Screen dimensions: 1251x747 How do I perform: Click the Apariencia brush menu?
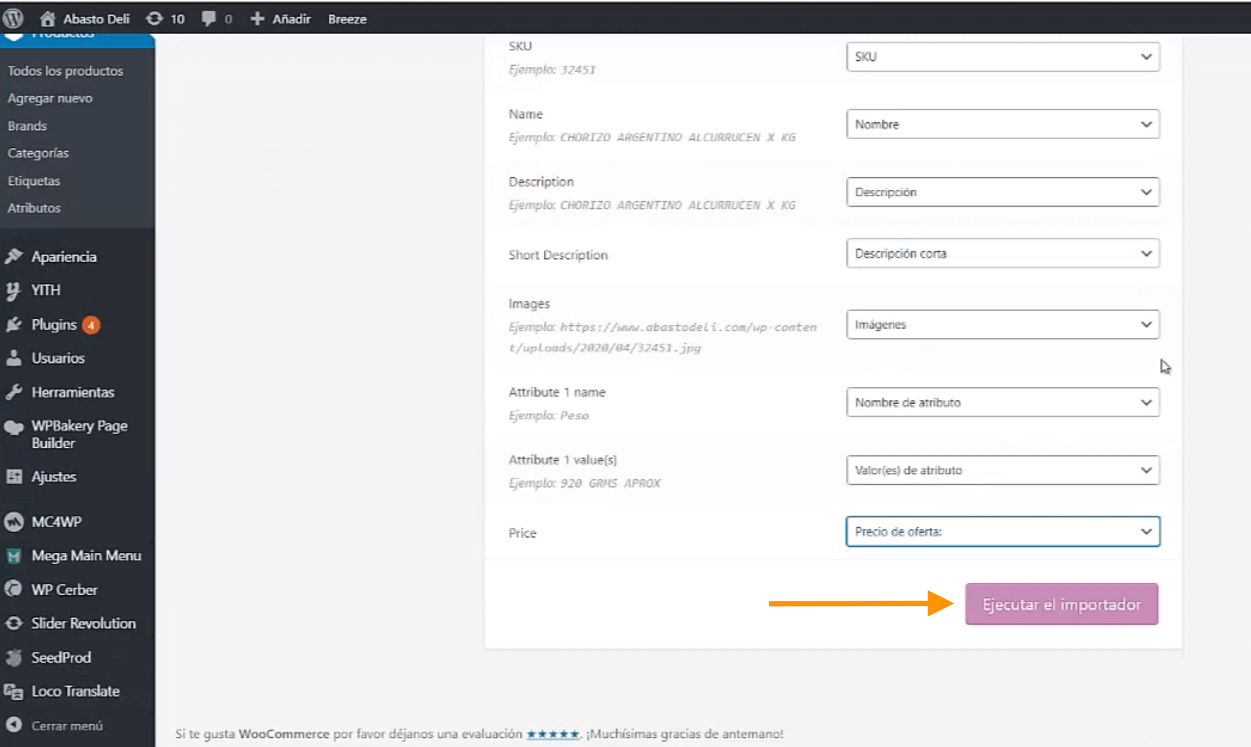pyautogui.click(x=63, y=257)
